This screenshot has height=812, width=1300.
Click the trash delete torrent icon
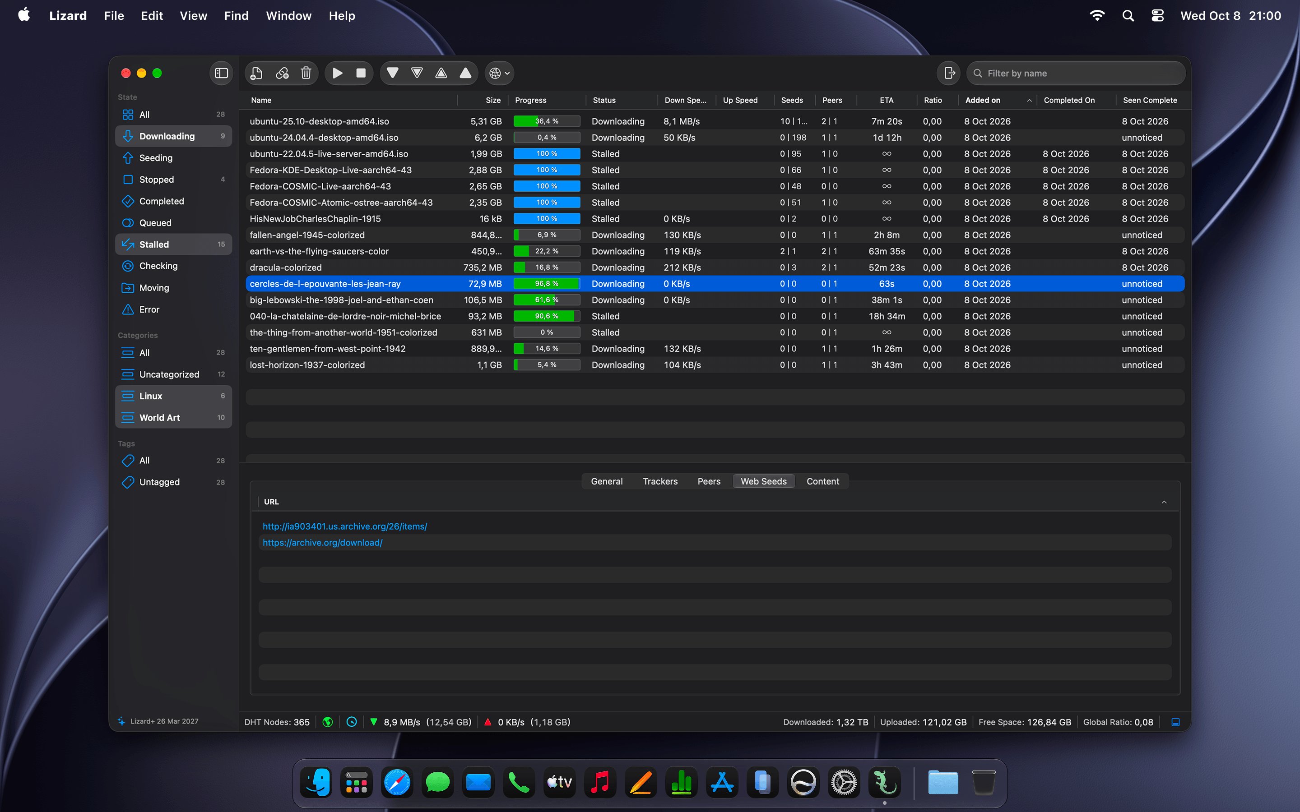tap(306, 73)
